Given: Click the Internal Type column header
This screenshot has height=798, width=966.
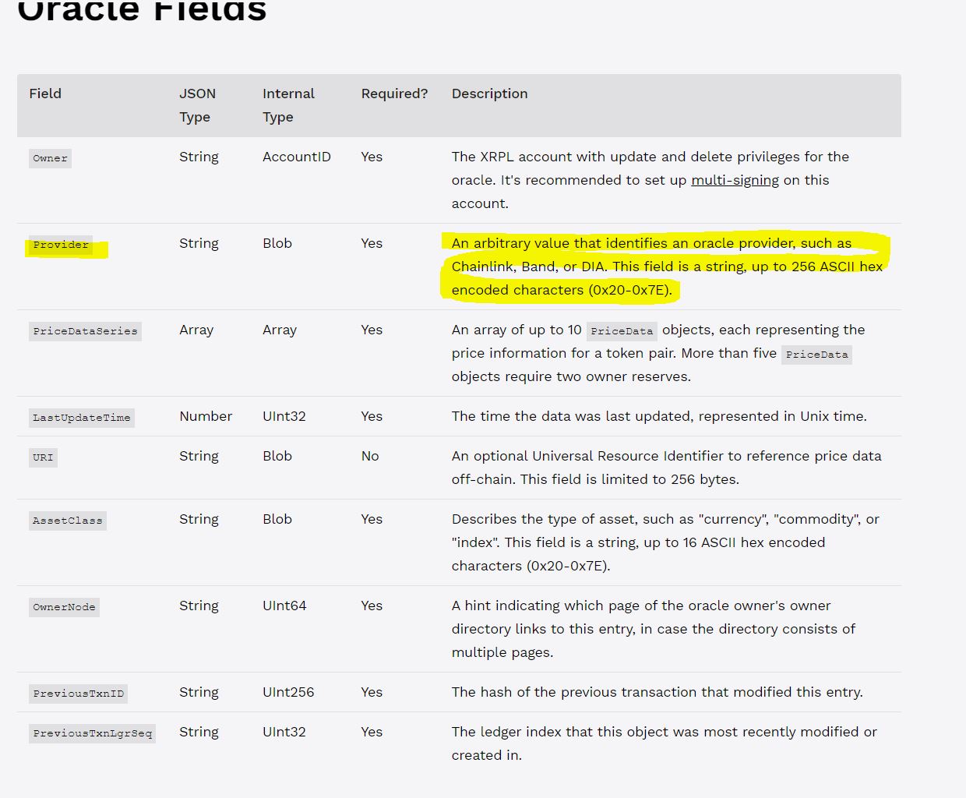Looking at the screenshot, I should [x=288, y=105].
